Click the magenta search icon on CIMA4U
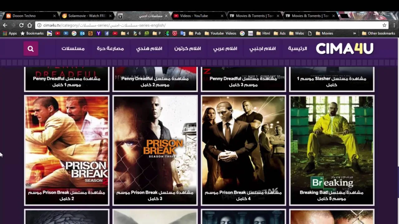Screen dimensions: 399x224 31,49
